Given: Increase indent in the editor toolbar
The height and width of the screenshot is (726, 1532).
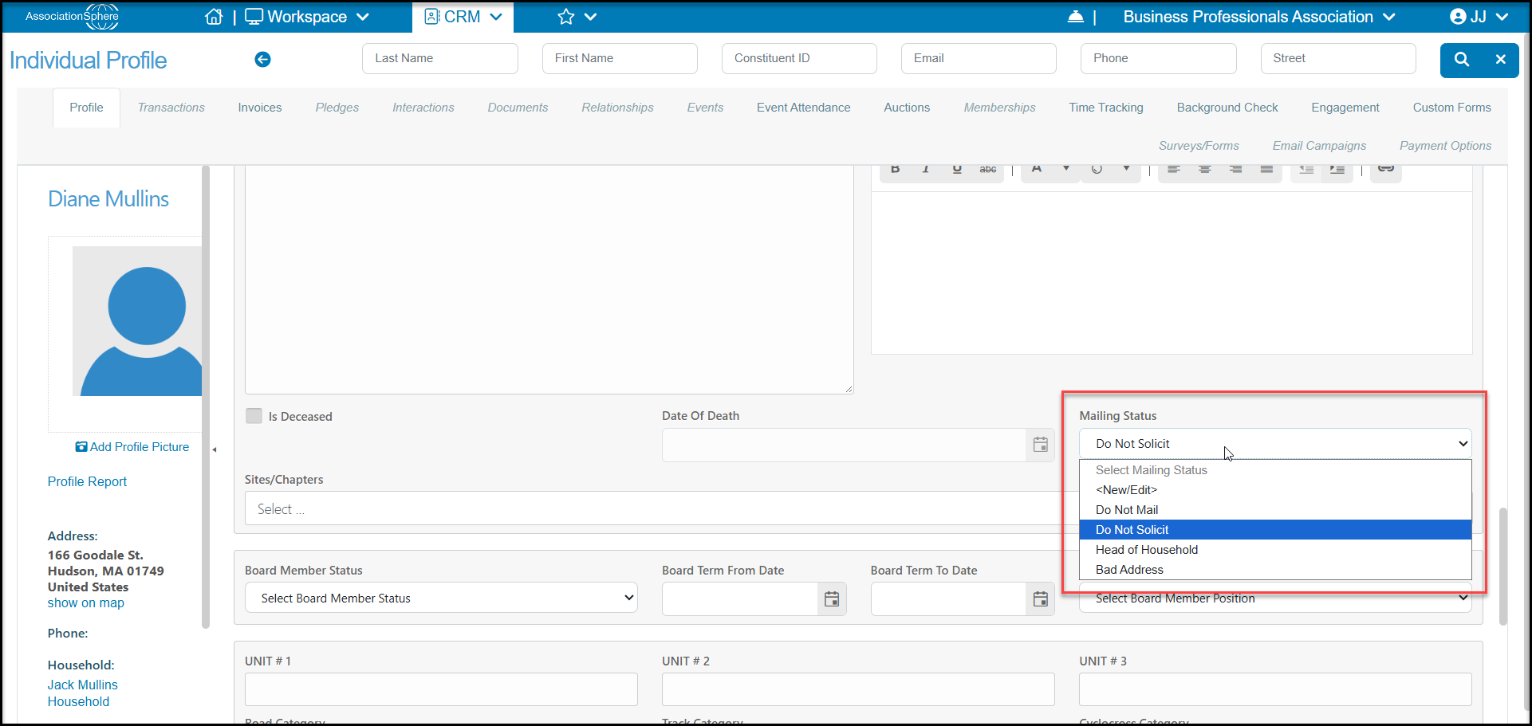Looking at the screenshot, I should click(1337, 170).
